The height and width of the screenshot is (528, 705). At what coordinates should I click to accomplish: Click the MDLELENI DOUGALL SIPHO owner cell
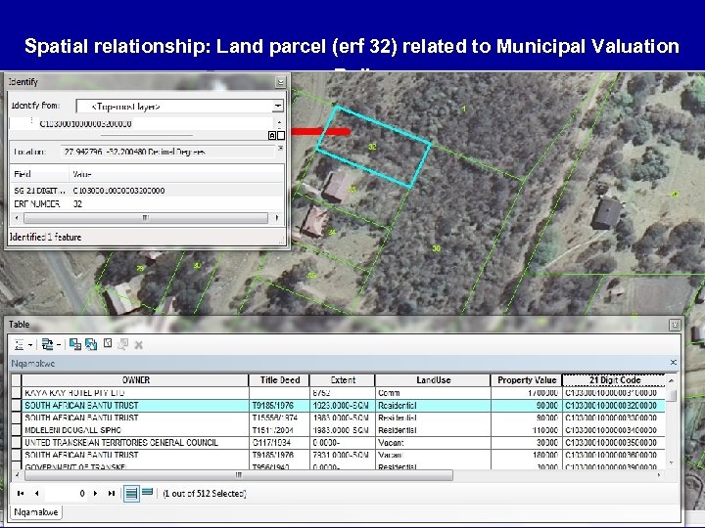pyautogui.click(x=135, y=430)
